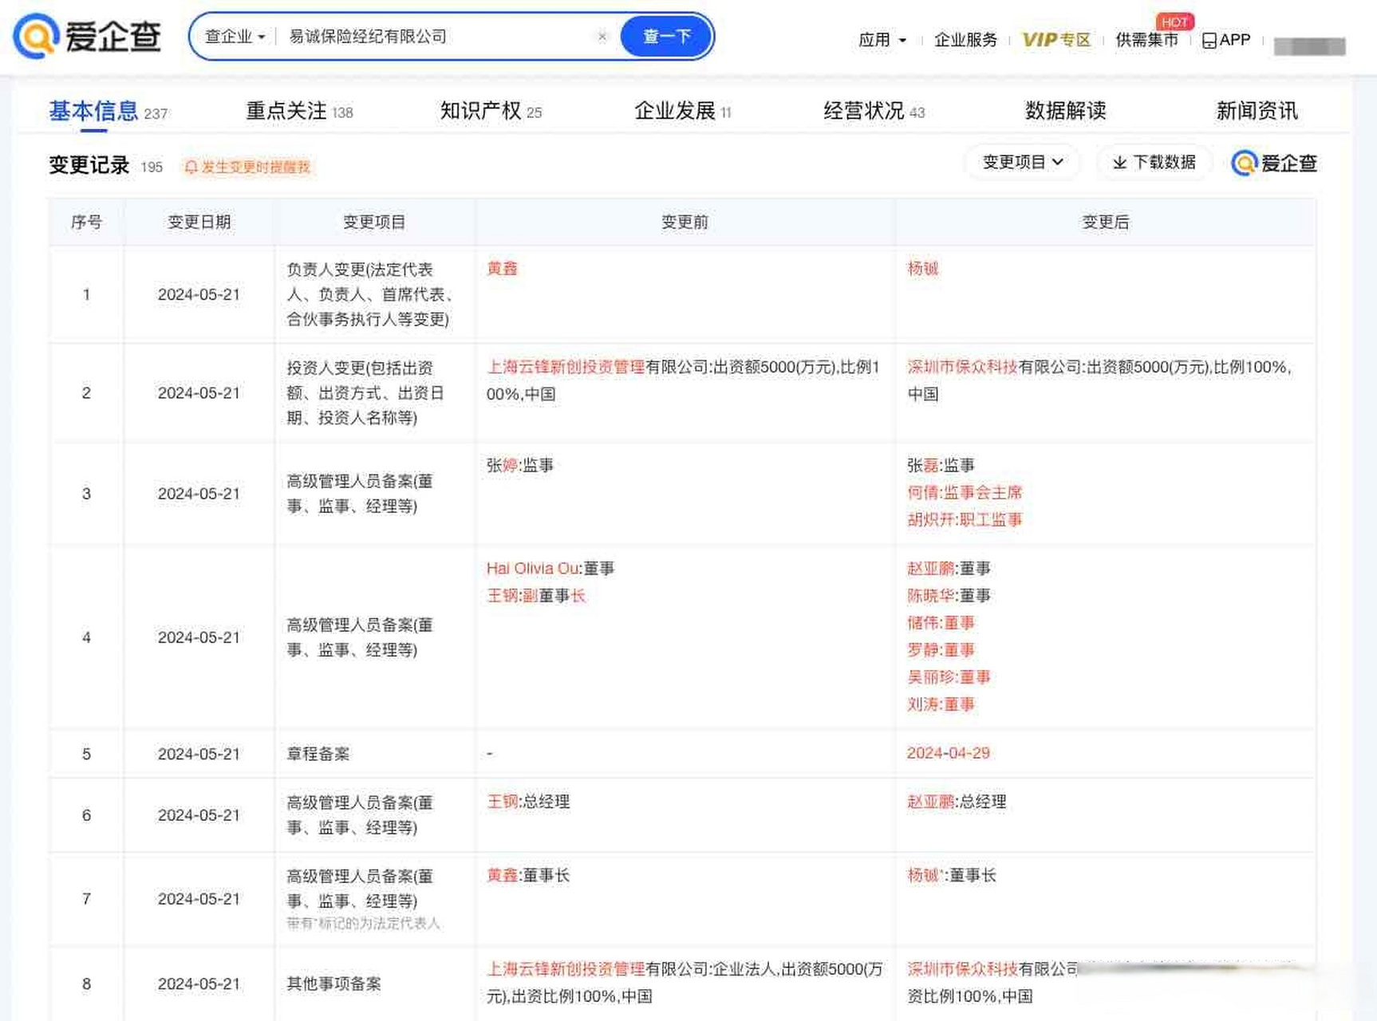Click the 章程备案 cell in row 5

click(375, 754)
